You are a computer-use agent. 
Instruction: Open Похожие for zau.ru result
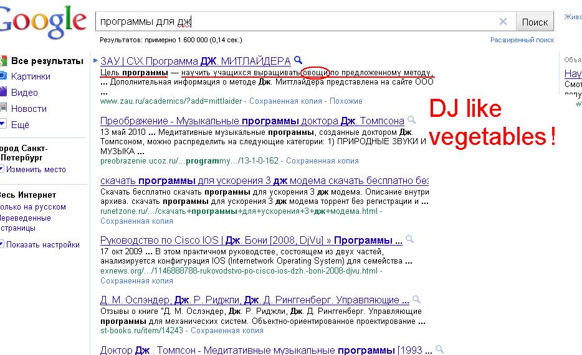click(346, 101)
